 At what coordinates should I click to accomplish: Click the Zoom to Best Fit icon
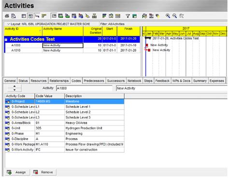pos(182,16)
